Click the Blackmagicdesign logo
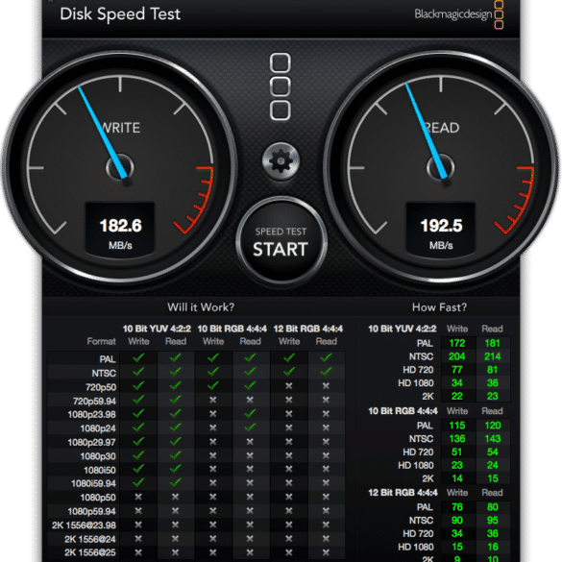 point(459,14)
